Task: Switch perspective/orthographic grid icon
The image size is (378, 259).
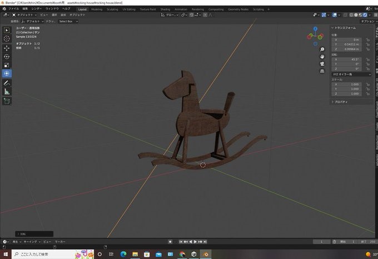Action: tap(322, 71)
